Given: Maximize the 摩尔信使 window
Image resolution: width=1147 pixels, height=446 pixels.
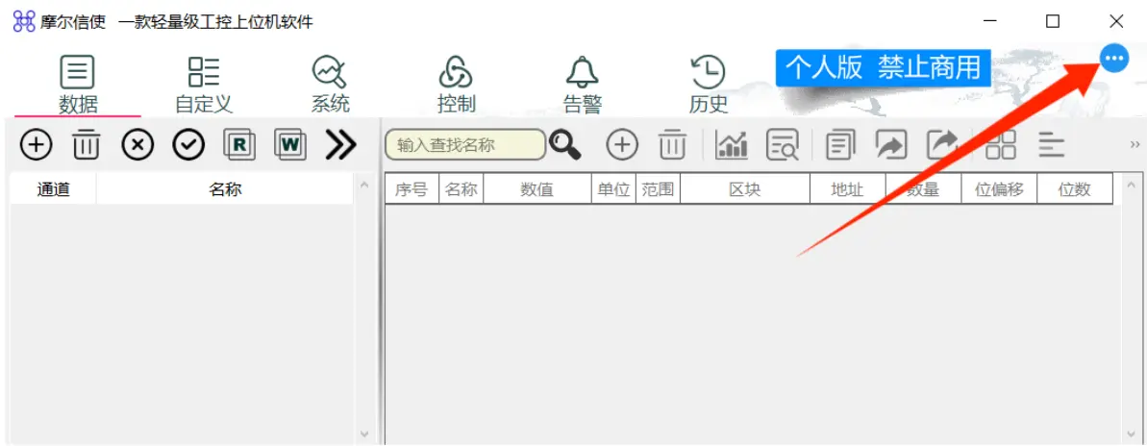Looking at the screenshot, I should point(1052,21).
